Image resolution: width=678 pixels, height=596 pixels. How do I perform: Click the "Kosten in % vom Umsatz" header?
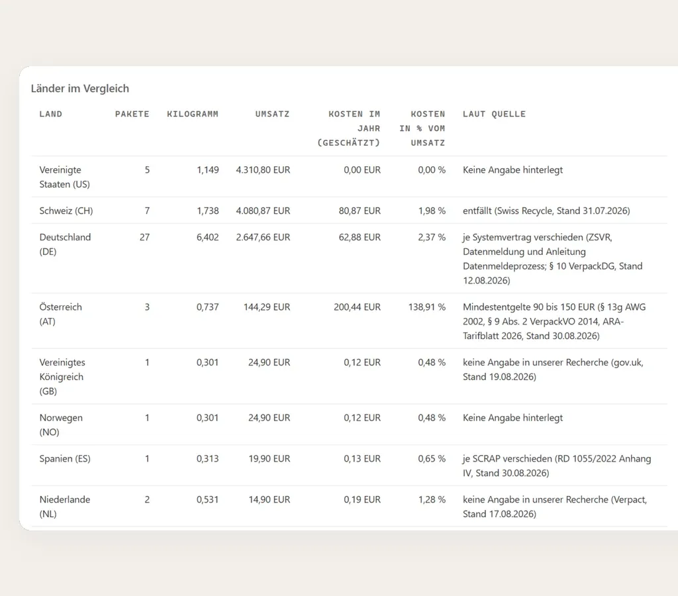(422, 128)
